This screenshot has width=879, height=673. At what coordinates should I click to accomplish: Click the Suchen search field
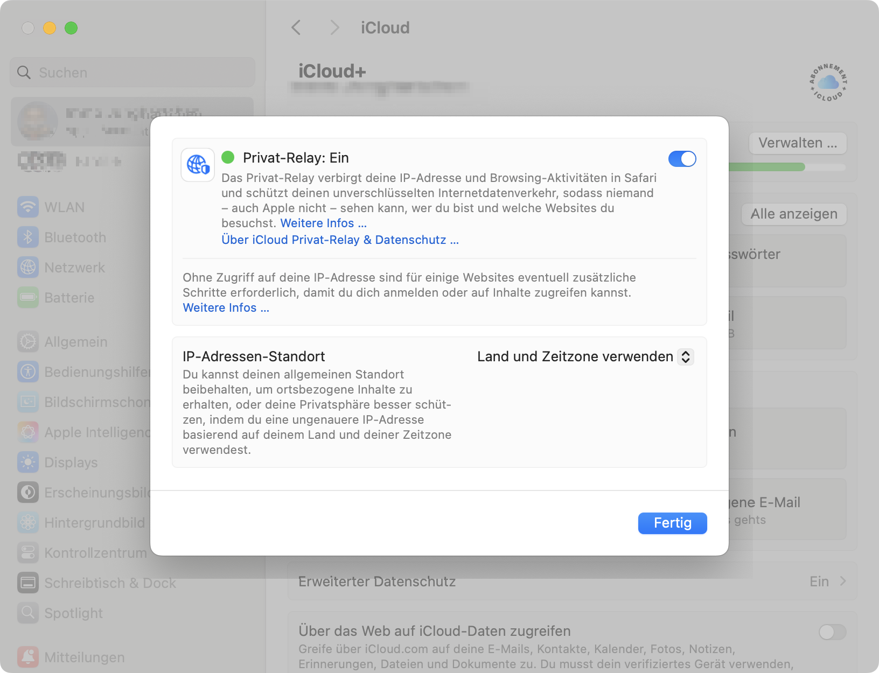point(132,72)
